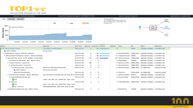The image size is (193, 108).
Task: Click the com.chinaredstar.metadata argument cell
Action: pos(58,75)
